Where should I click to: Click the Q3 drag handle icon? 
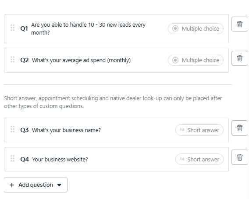coord(12,129)
